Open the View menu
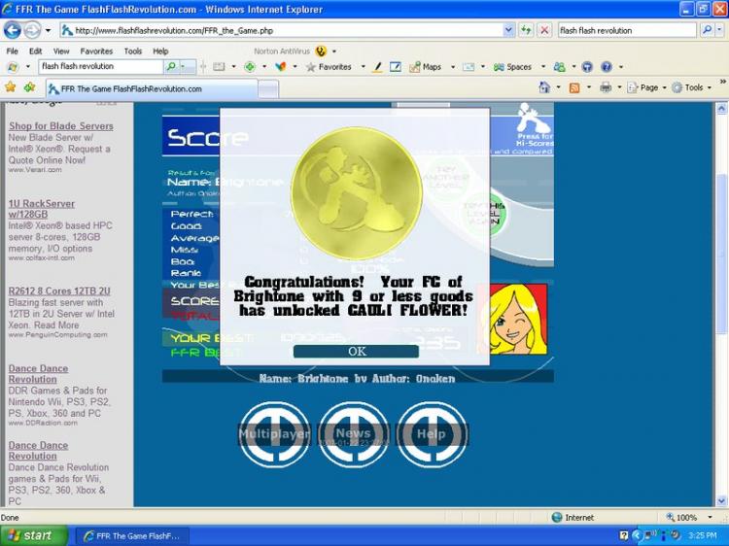The width and height of the screenshot is (729, 546). (x=61, y=51)
